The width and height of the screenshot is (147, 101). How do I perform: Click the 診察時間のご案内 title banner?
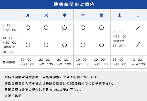point(73,4)
